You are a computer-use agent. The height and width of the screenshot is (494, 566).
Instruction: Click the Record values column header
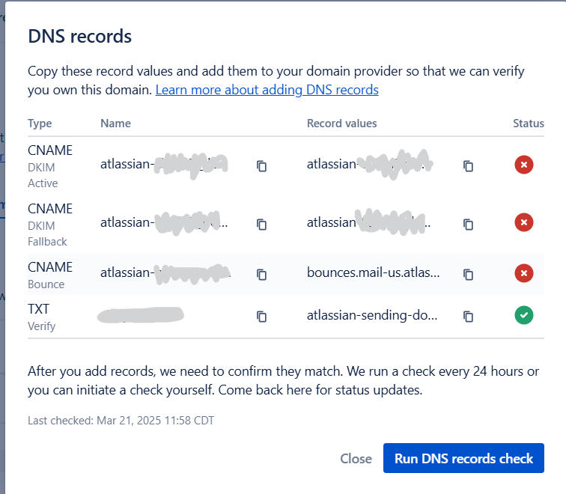pos(342,124)
